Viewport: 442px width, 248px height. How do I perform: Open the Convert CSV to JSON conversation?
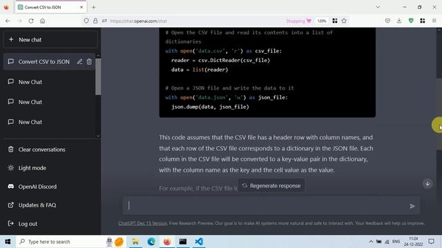pos(44,62)
